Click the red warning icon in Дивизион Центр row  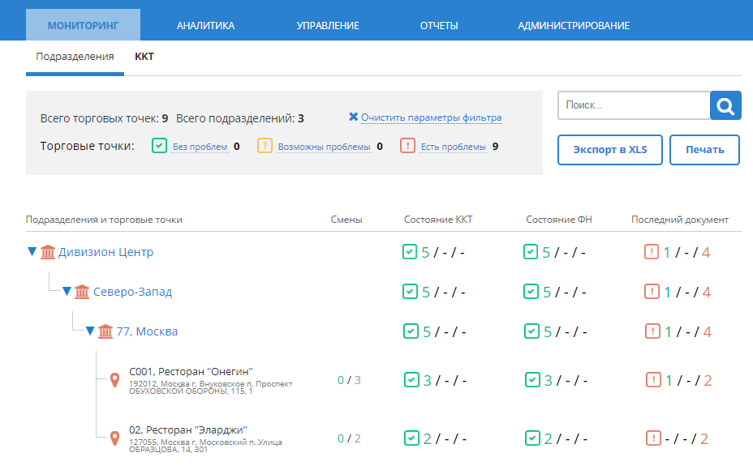pos(652,252)
